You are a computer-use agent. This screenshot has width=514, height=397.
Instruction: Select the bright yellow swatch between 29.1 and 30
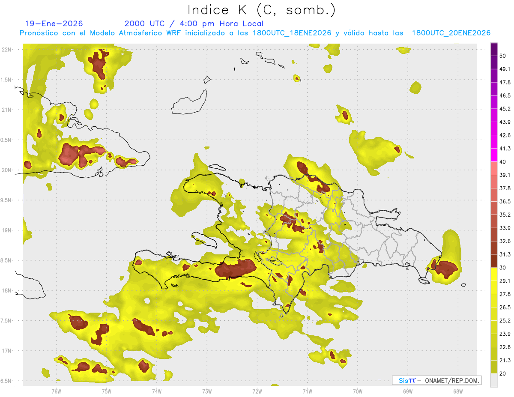(x=494, y=274)
